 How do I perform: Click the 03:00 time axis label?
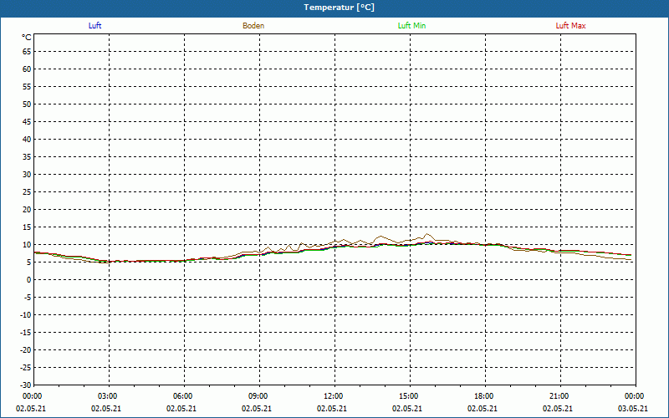[108, 396]
